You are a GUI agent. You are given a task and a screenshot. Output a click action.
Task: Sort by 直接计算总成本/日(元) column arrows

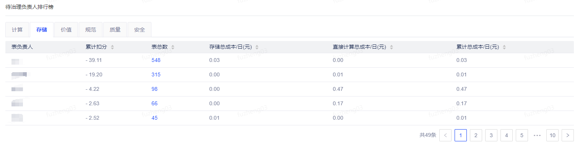coord(392,47)
